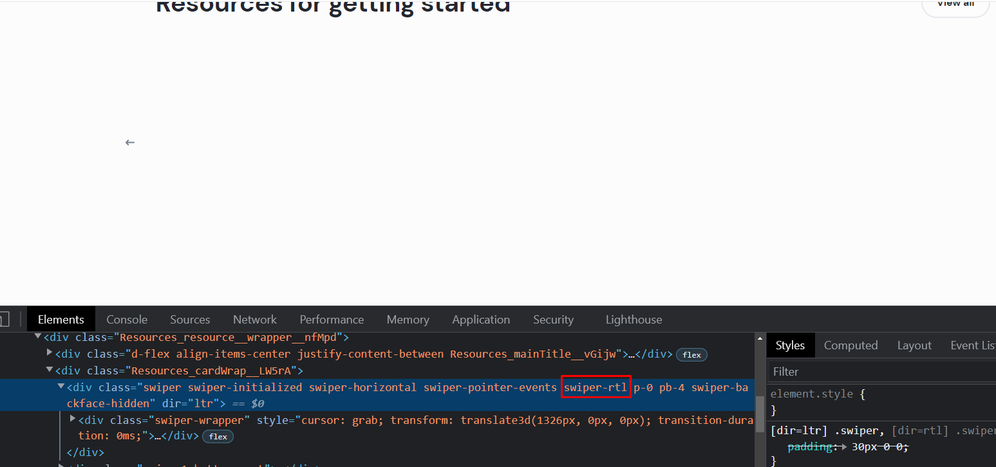Expand the swiper-wrapper div element

[x=72, y=417]
